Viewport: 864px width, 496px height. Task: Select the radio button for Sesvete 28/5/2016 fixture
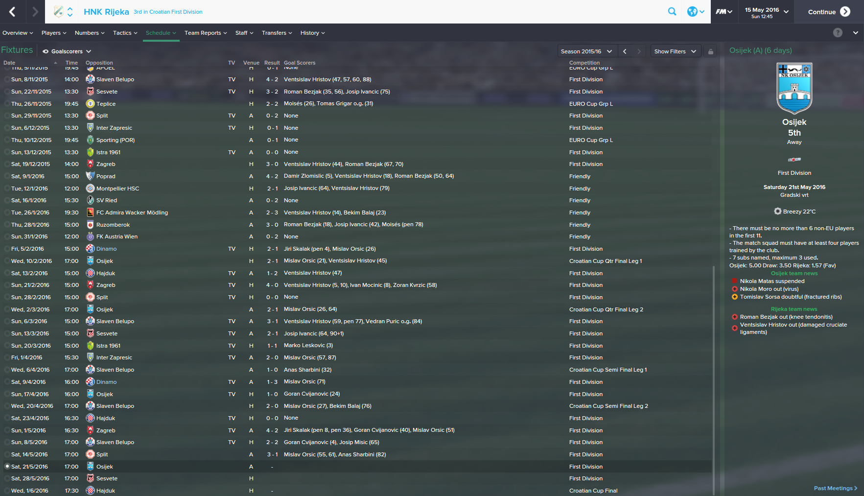click(x=7, y=478)
